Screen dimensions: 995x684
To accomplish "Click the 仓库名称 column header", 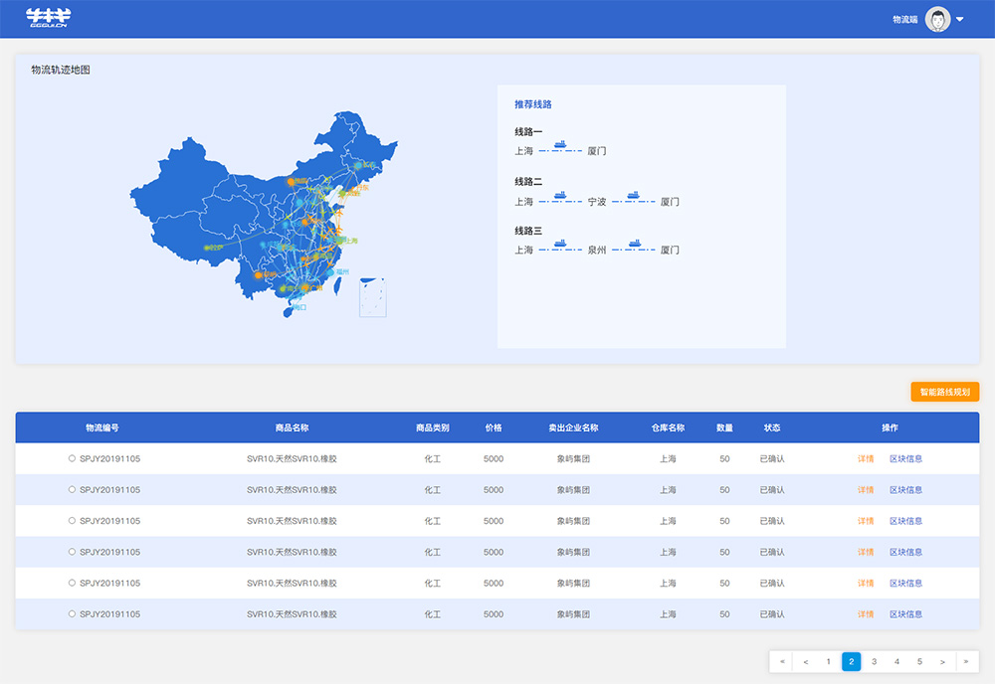I will point(668,427).
